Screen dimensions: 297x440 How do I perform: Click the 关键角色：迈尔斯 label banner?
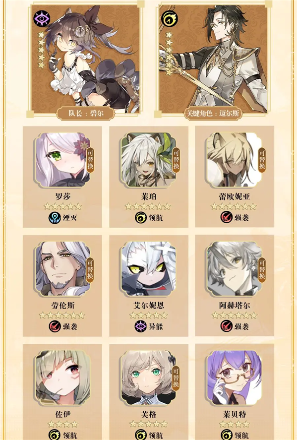click(213, 114)
